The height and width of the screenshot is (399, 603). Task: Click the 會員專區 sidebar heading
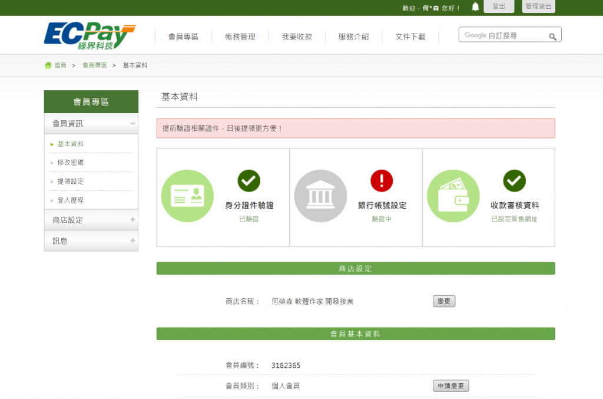[x=91, y=101]
